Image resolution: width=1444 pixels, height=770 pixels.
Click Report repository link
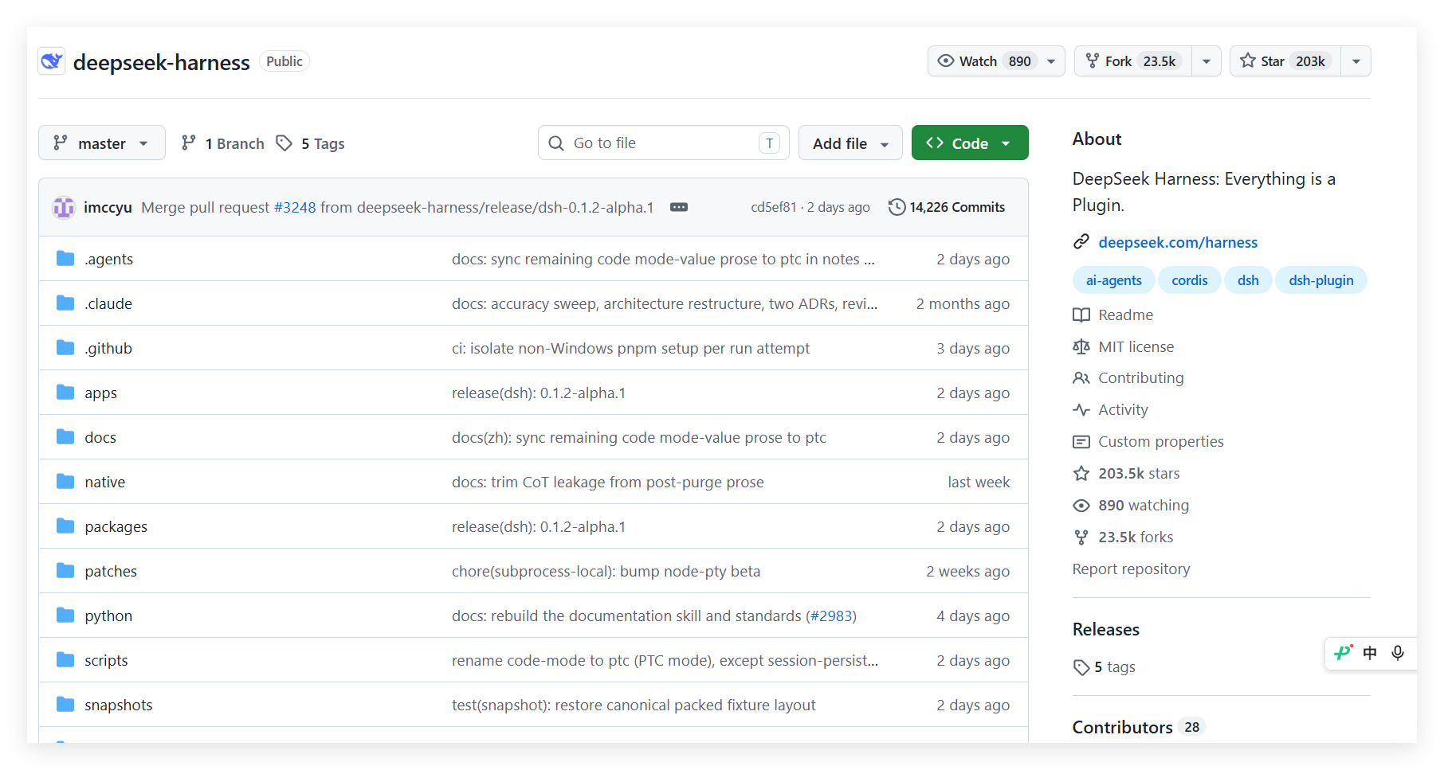(x=1131, y=569)
